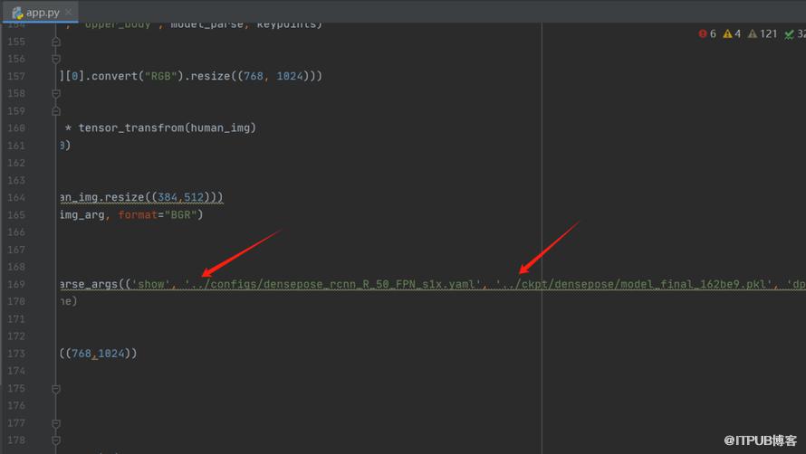The image size is (806, 454).
Task: Click line number 167 in the gutter
Action: (x=16, y=250)
